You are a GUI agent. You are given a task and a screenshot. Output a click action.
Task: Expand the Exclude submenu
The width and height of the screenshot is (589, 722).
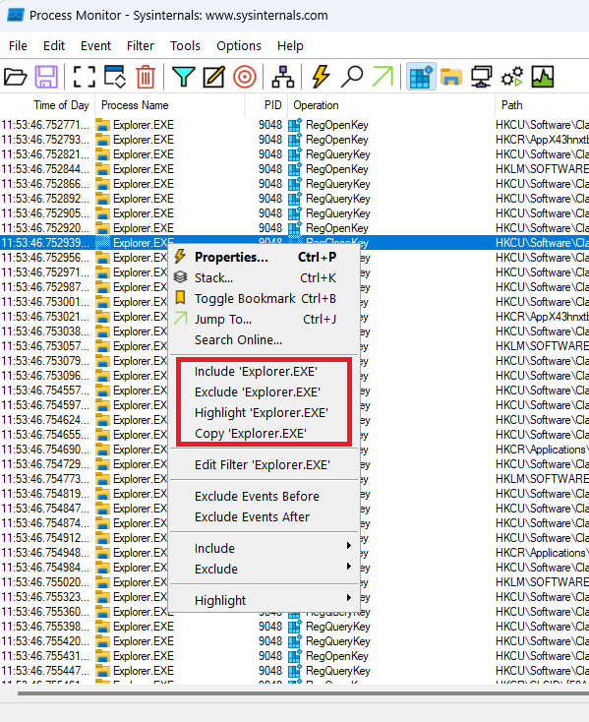point(265,570)
